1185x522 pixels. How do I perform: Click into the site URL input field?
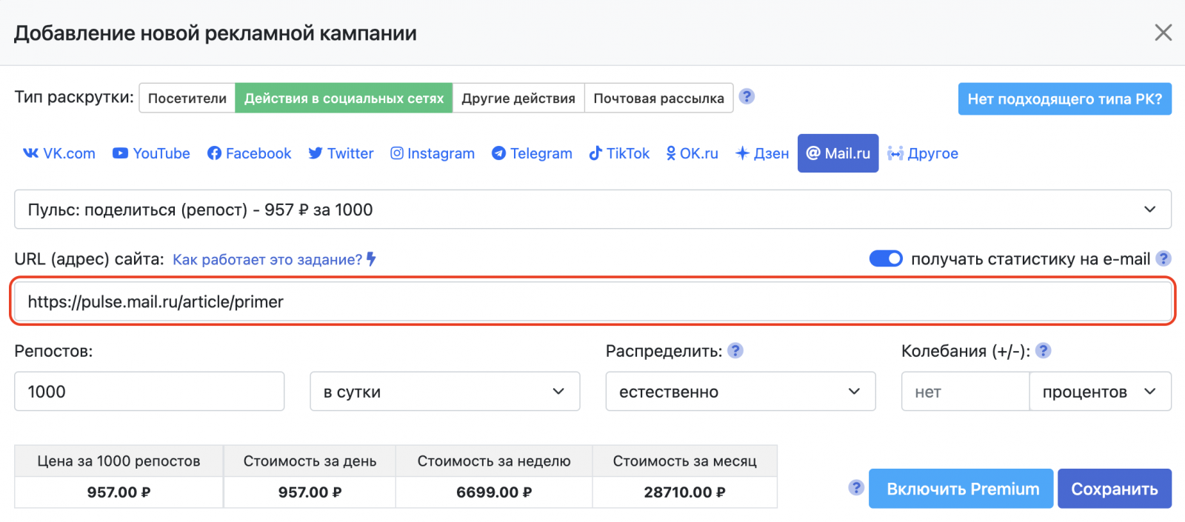point(592,301)
